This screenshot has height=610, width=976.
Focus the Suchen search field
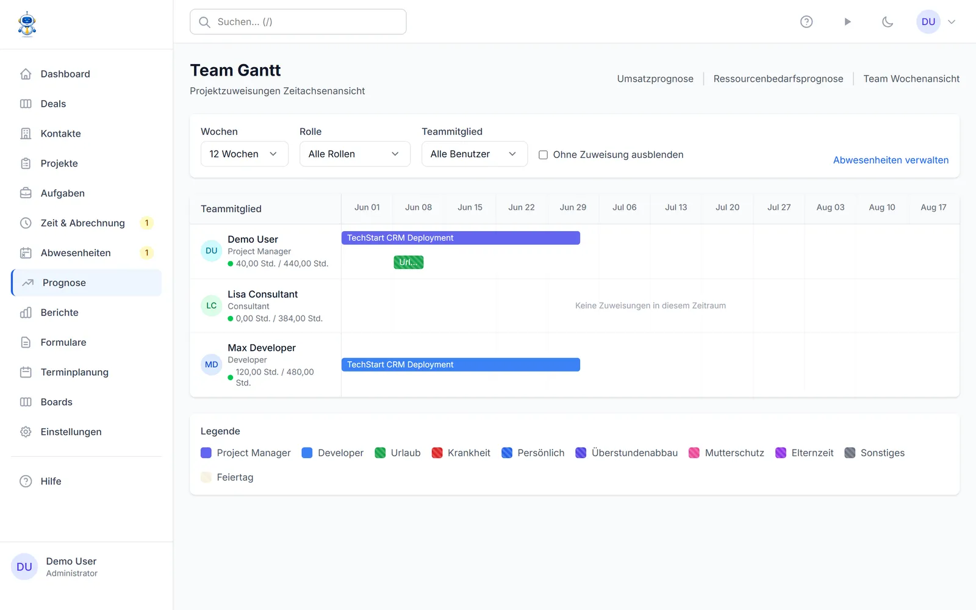pos(298,22)
